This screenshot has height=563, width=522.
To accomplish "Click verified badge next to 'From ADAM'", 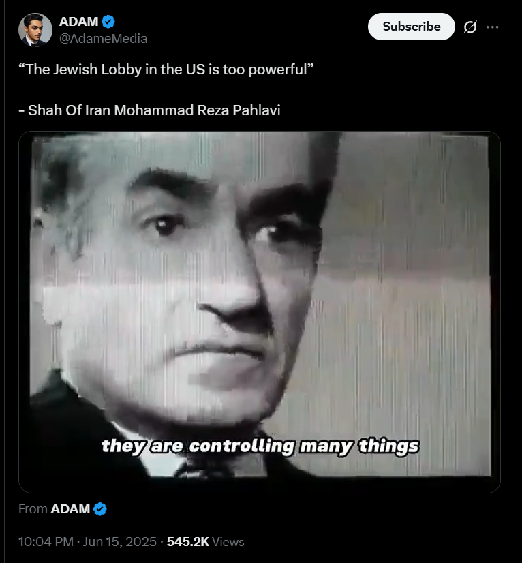I will point(99,508).
